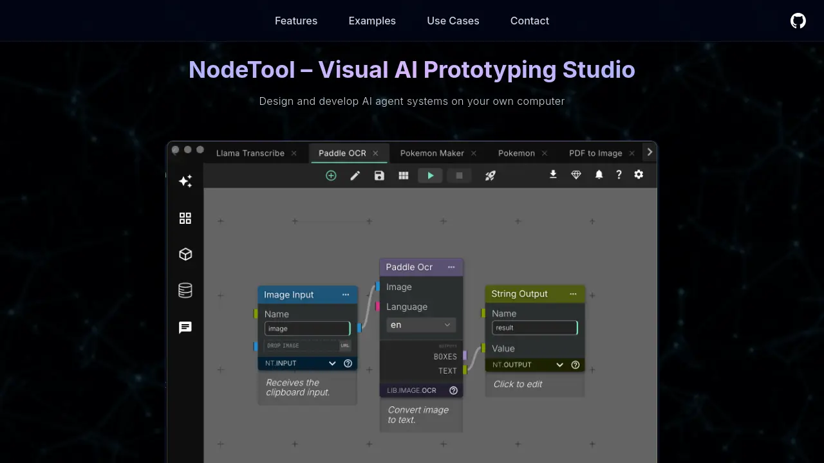This screenshot has width=824, height=463.
Task: Close the PDF to Image tab
Action: [x=632, y=153]
